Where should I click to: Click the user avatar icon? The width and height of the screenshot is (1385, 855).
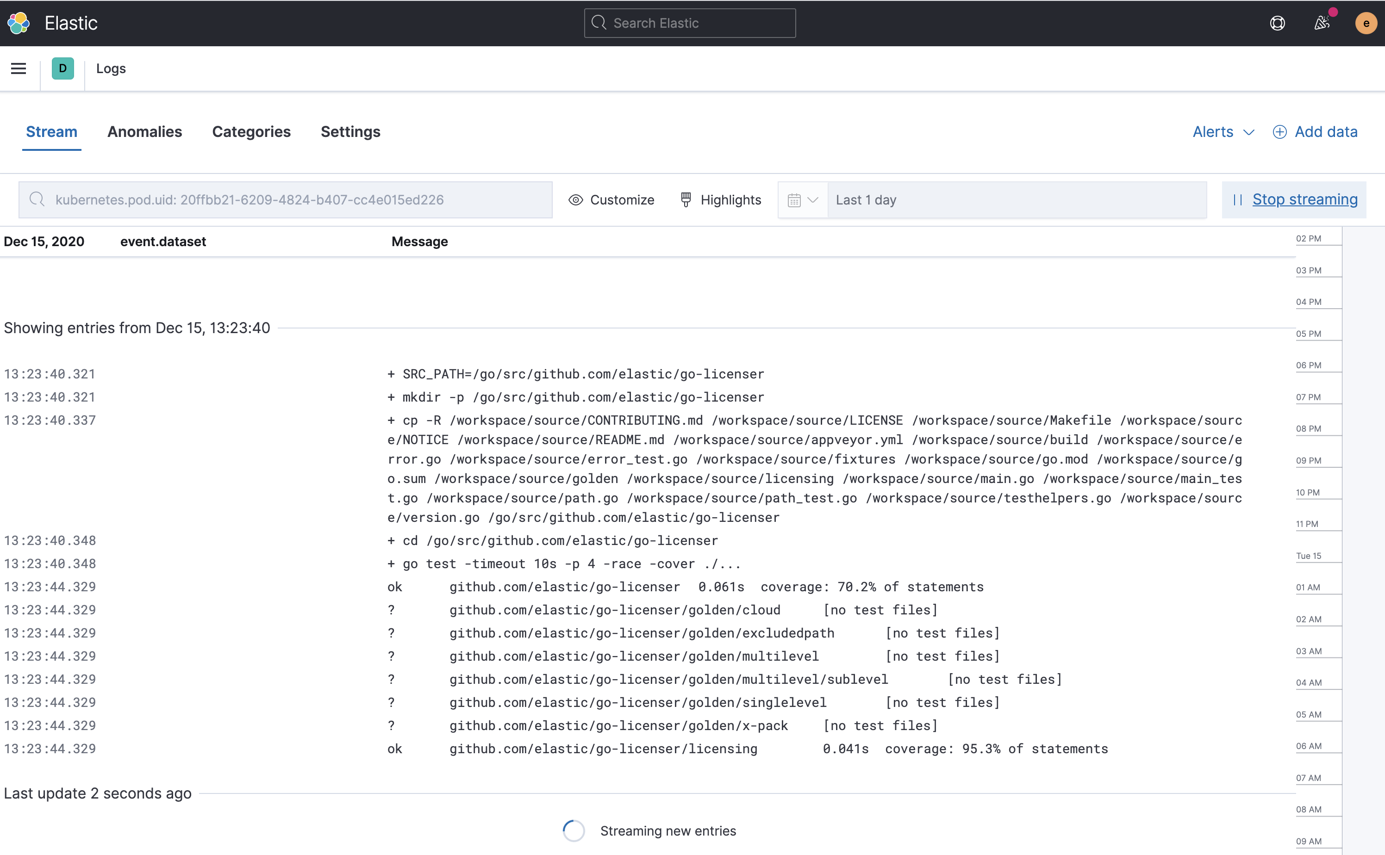1366,23
